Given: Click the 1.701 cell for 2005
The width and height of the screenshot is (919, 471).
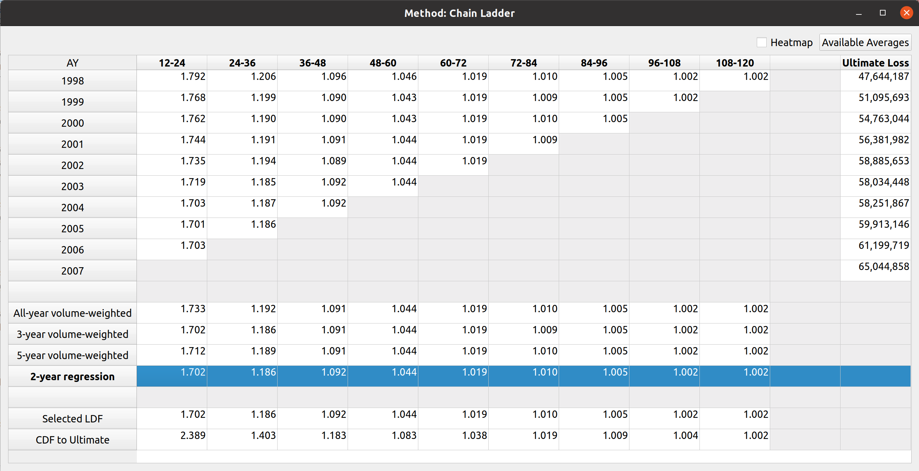Looking at the screenshot, I should click(x=172, y=228).
